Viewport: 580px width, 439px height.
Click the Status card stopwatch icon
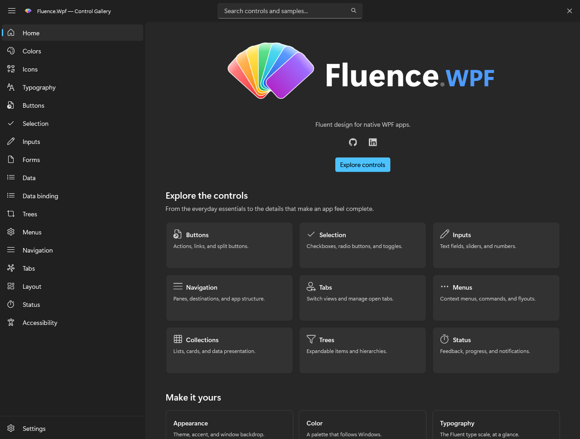tap(445, 339)
